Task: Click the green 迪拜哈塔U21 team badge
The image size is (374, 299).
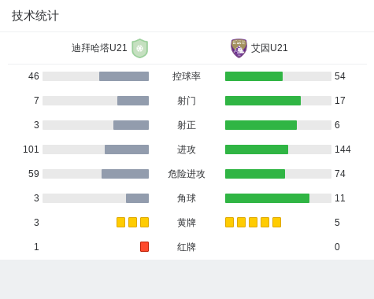Action: coord(140,48)
